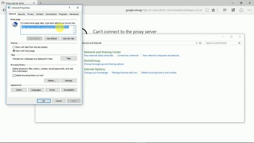The height and width of the screenshot is (143, 254).
Task: Open the Accessibility button
Action: [x=69, y=90]
